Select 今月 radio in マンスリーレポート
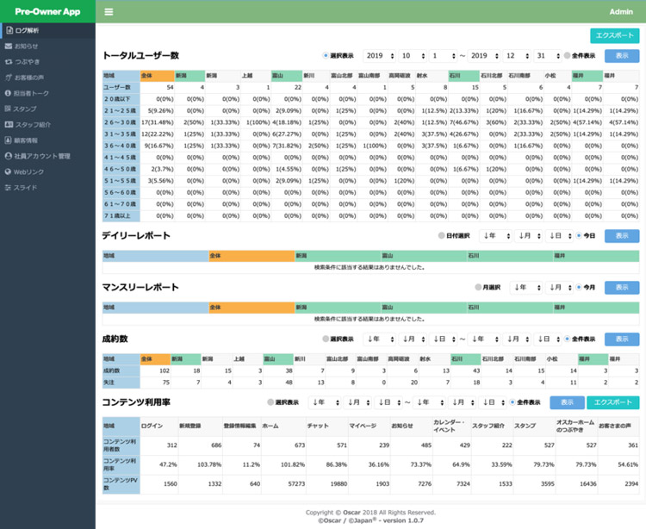Screen dimensions: 646x529 click(579, 287)
